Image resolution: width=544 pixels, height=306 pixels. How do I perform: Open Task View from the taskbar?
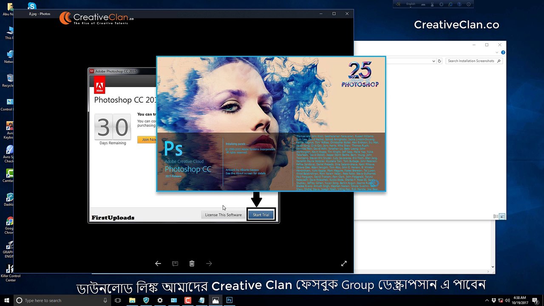pyautogui.click(x=118, y=300)
